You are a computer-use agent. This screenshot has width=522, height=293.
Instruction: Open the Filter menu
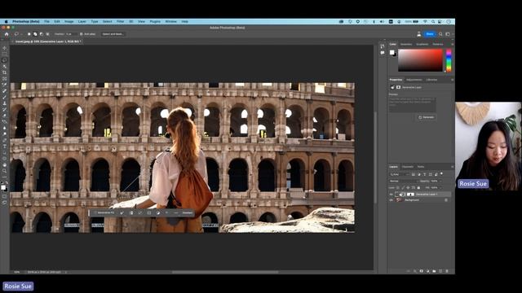pyautogui.click(x=120, y=21)
